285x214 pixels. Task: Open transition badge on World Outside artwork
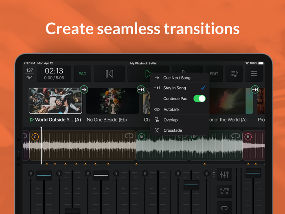[84, 90]
